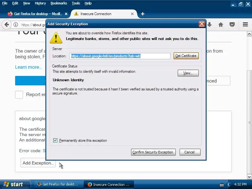
Task: Click the browser back arrow button
Action: point(7,25)
